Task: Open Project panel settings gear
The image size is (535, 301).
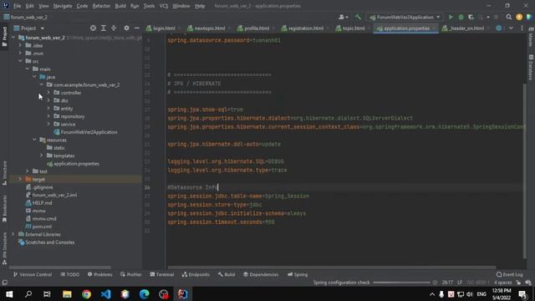Action: point(126,28)
